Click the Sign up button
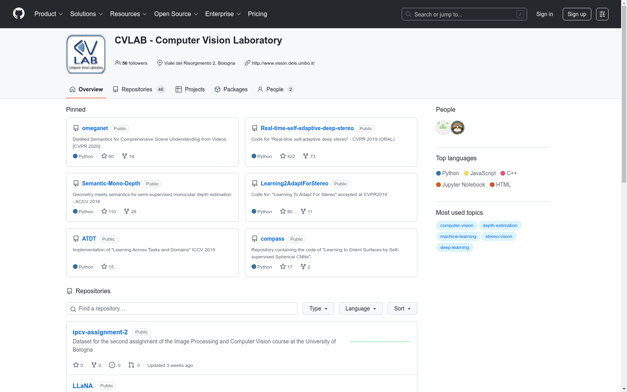 click(x=577, y=14)
